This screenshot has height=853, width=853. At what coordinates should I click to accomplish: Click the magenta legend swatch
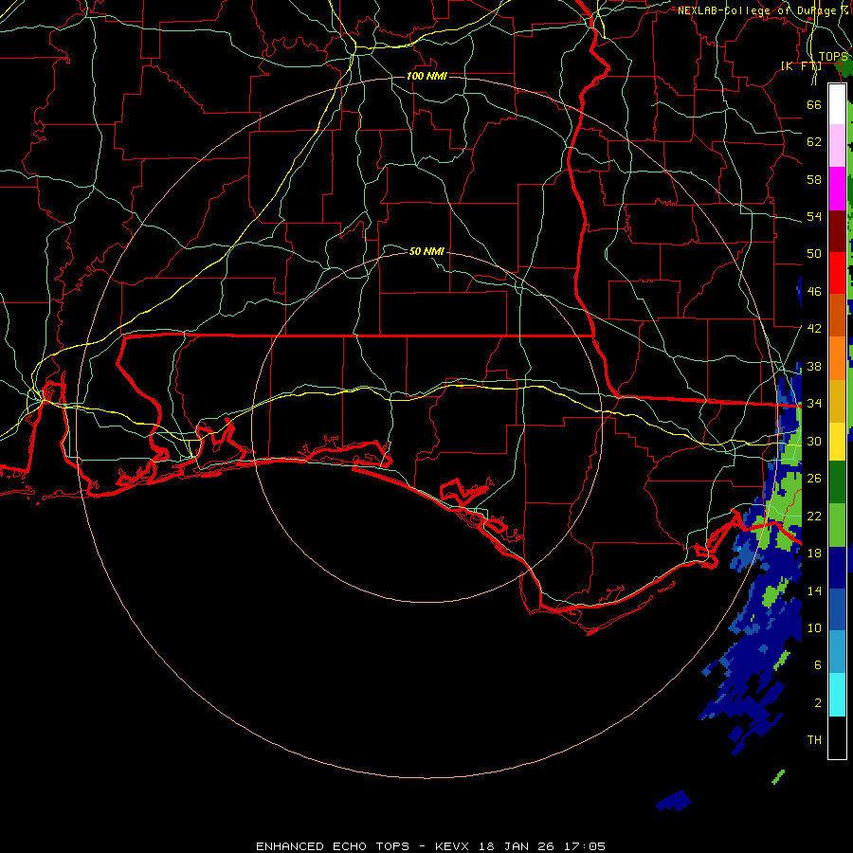point(837,189)
